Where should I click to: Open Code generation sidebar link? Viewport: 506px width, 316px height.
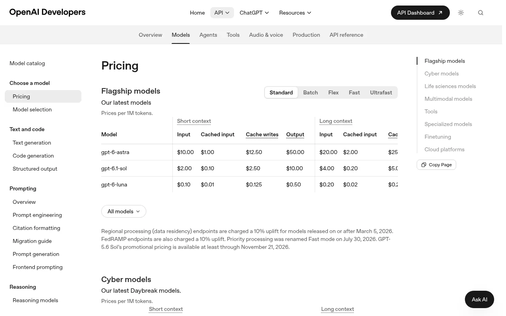click(x=43, y=156)
